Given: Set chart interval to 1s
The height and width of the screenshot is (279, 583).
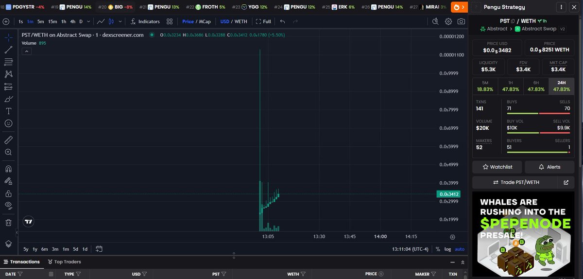Looking at the screenshot, I should (x=21, y=21).
